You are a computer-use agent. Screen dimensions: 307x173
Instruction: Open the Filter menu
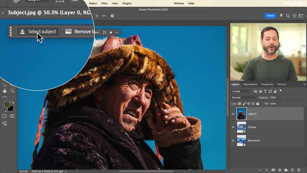tap(104, 3)
